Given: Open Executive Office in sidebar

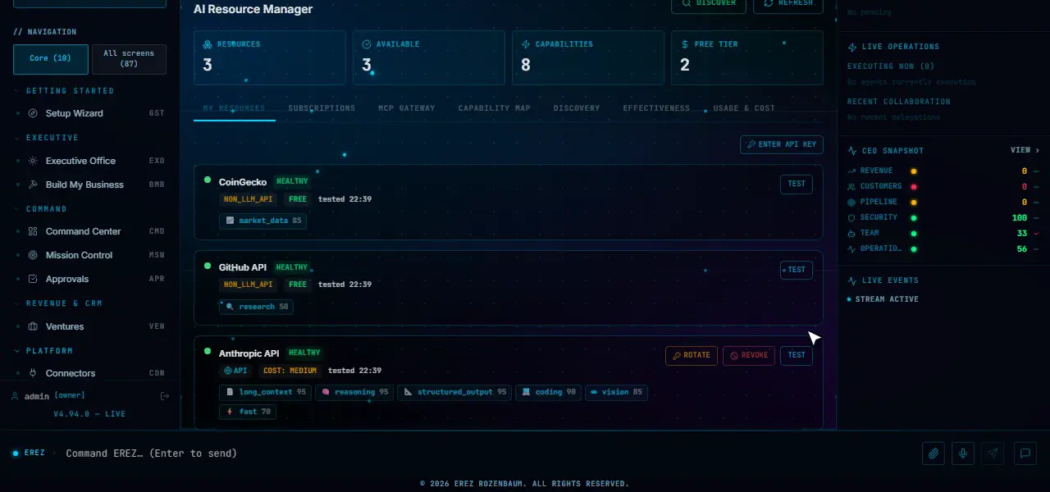Looking at the screenshot, I should pyautogui.click(x=90, y=161).
